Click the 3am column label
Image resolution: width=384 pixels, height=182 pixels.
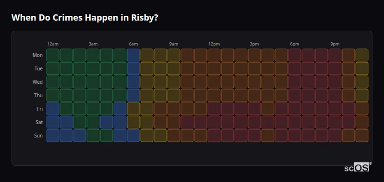(93, 44)
